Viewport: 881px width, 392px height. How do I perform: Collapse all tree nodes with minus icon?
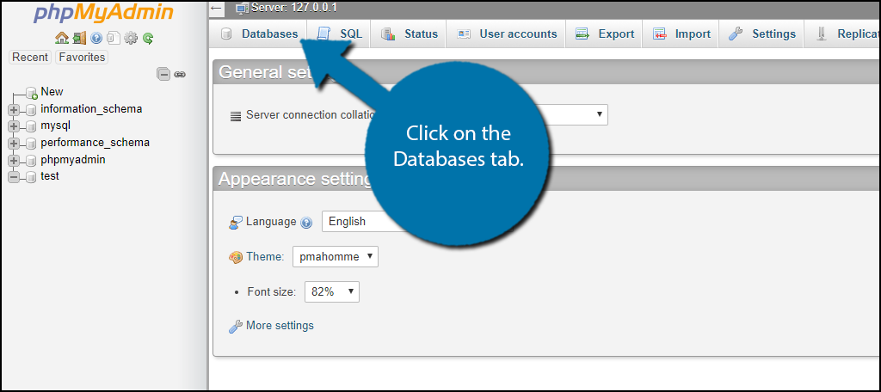coord(163,74)
